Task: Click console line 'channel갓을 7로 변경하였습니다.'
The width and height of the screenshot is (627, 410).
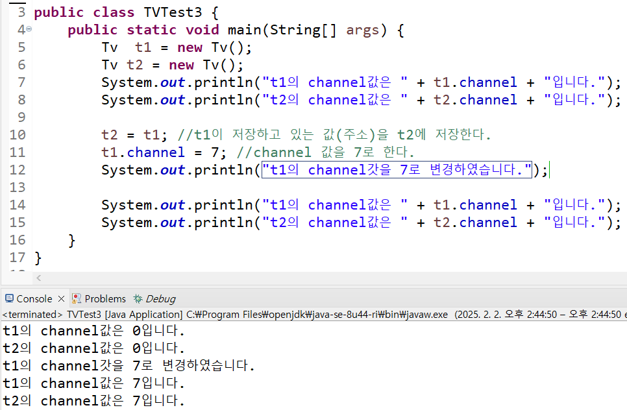Action: [x=129, y=366]
